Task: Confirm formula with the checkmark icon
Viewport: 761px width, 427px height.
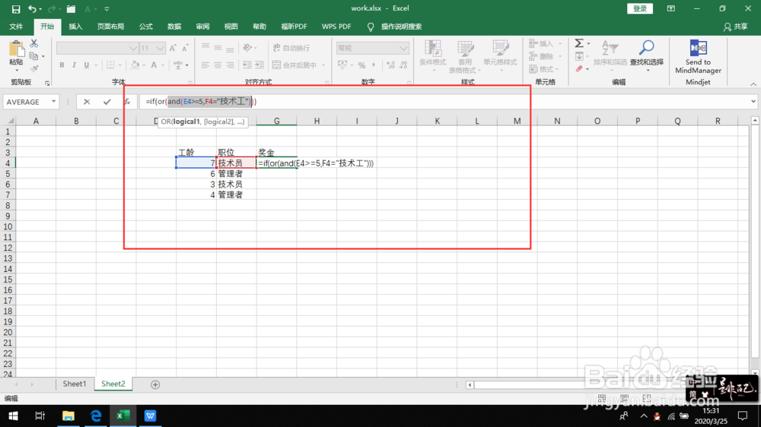Action: (x=107, y=102)
